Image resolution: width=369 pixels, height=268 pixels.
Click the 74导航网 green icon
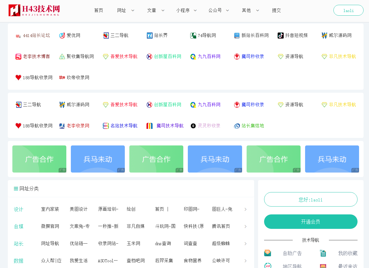coord(193,36)
